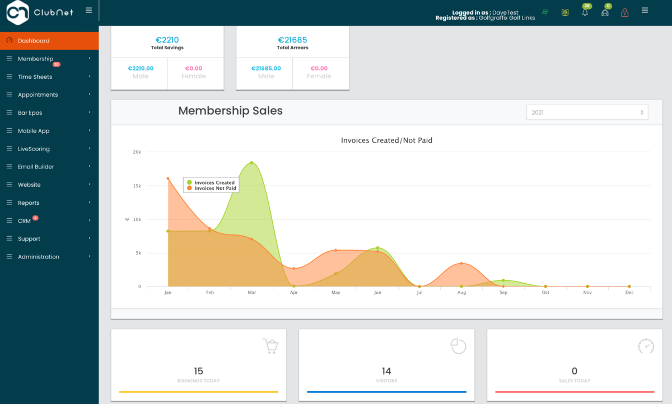Click the €2210 Total Savings figure
Image resolution: width=672 pixels, height=404 pixels.
(x=167, y=40)
